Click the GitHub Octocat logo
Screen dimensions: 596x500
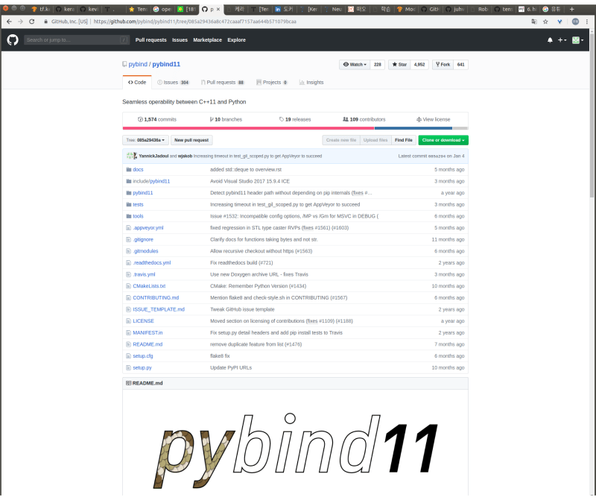(x=12, y=39)
